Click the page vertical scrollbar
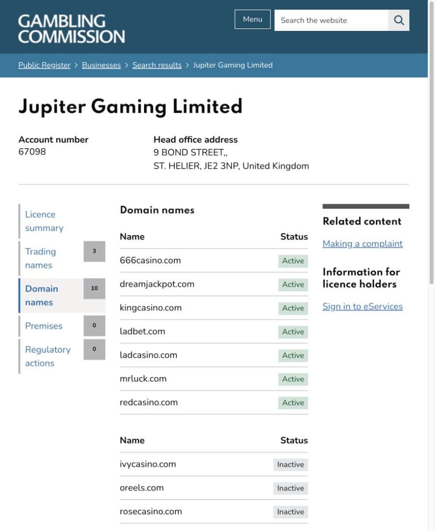435x531 pixels. [432, 142]
